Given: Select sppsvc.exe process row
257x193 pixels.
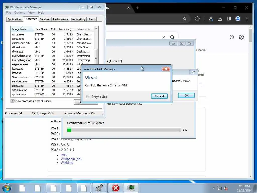Looking at the screenshot, I should (x=46, y=94).
